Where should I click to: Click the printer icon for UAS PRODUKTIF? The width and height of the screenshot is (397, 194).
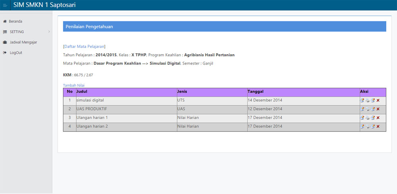pos(368,109)
